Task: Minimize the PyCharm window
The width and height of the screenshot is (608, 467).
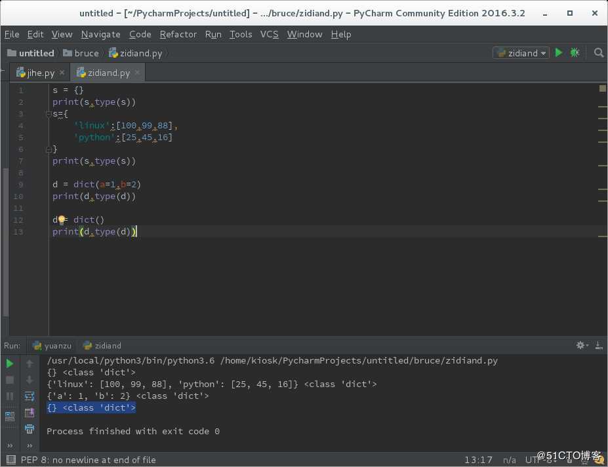Action: pos(545,13)
